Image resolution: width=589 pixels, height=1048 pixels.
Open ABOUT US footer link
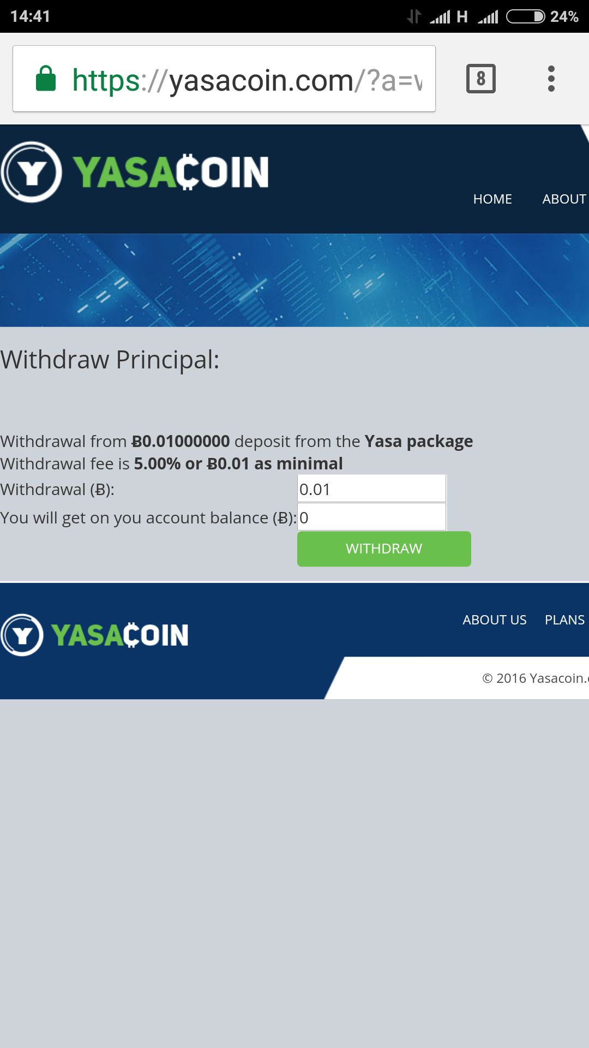(x=495, y=620)
